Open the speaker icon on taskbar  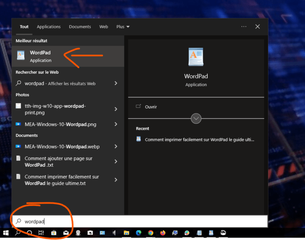[x=114, y=233]
